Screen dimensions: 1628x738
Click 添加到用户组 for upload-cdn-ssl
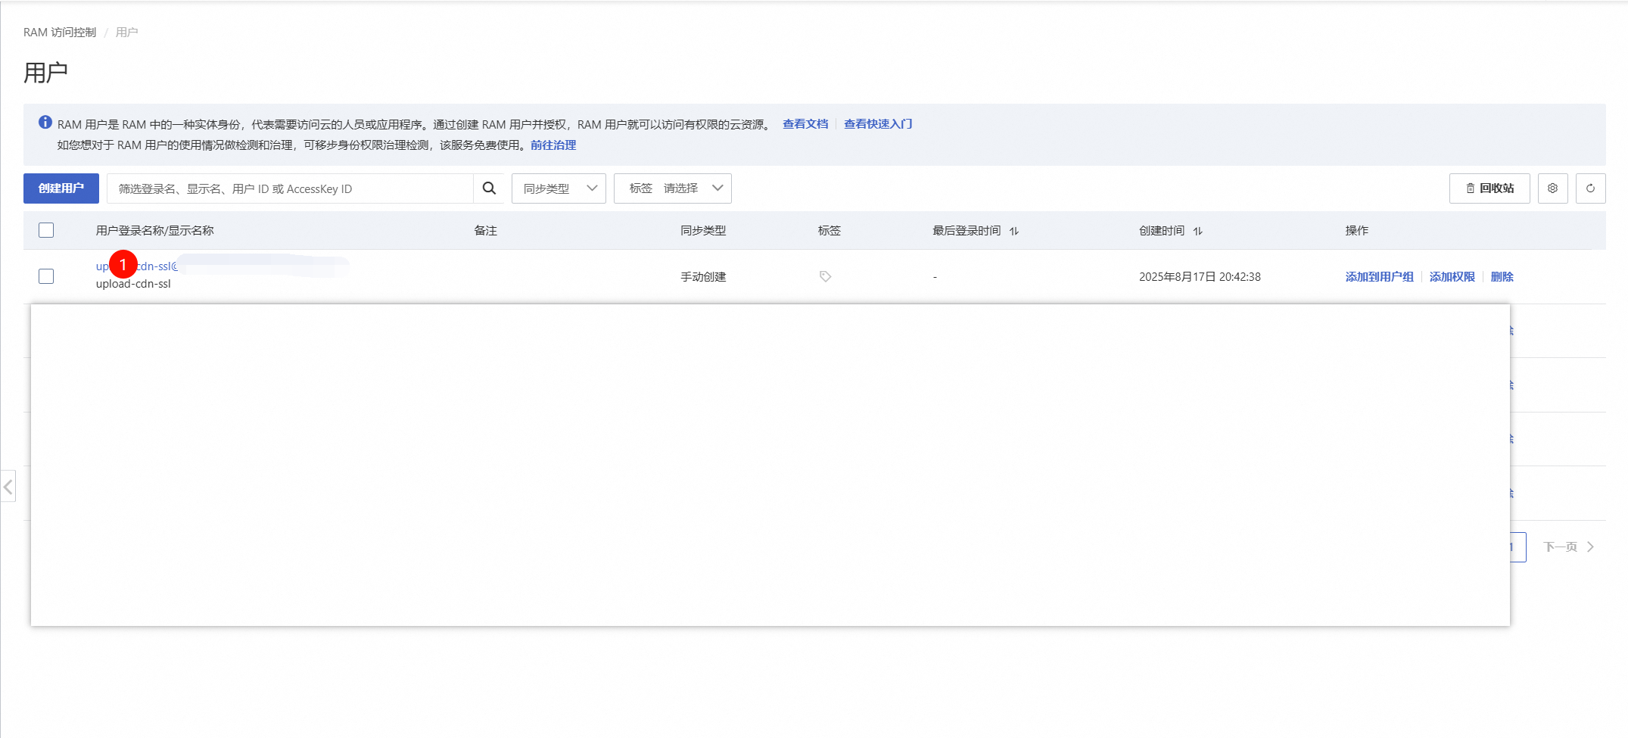[1379, 277]
